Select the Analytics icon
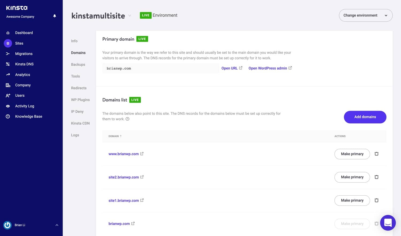This screenshot has width=401, height=236. click(x=8, y=74)
